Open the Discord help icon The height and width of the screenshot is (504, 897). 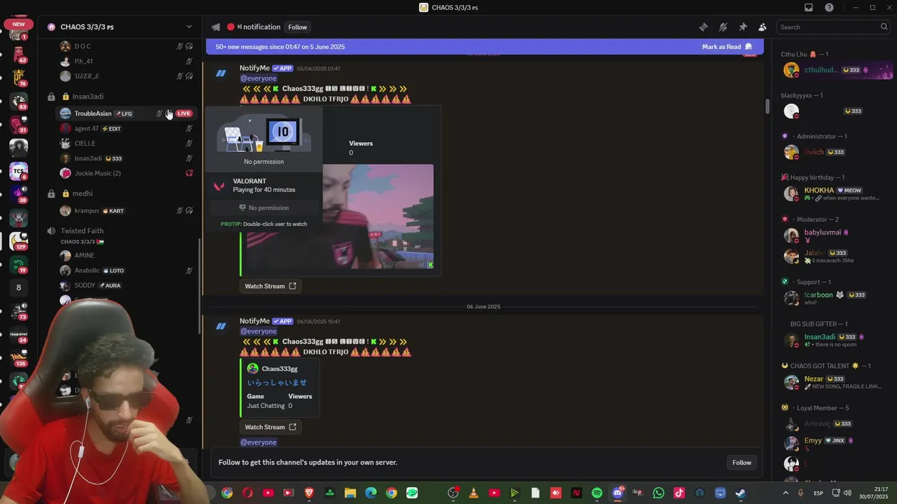[x=830, y=8]
